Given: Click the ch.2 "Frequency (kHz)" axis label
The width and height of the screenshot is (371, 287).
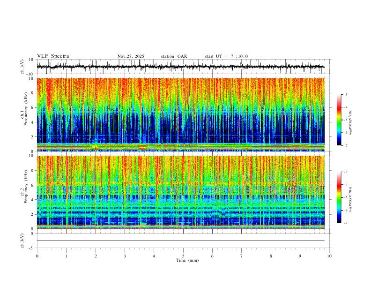Looking at the screenshot, I should tap(26, 187).
